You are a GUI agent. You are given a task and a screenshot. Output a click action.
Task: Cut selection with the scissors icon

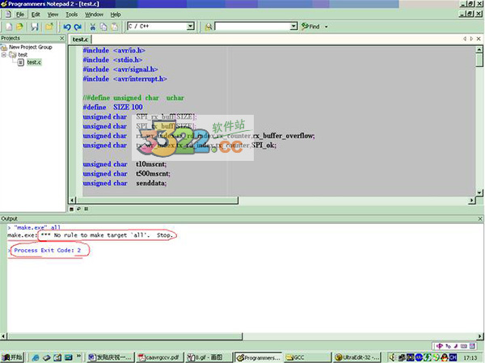(x=92, y=27)
